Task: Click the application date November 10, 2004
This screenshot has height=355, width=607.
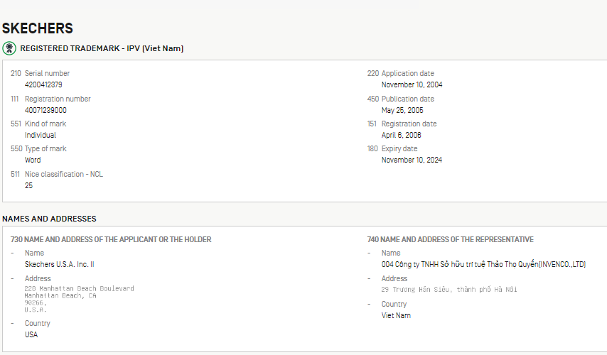Action: 412,84
